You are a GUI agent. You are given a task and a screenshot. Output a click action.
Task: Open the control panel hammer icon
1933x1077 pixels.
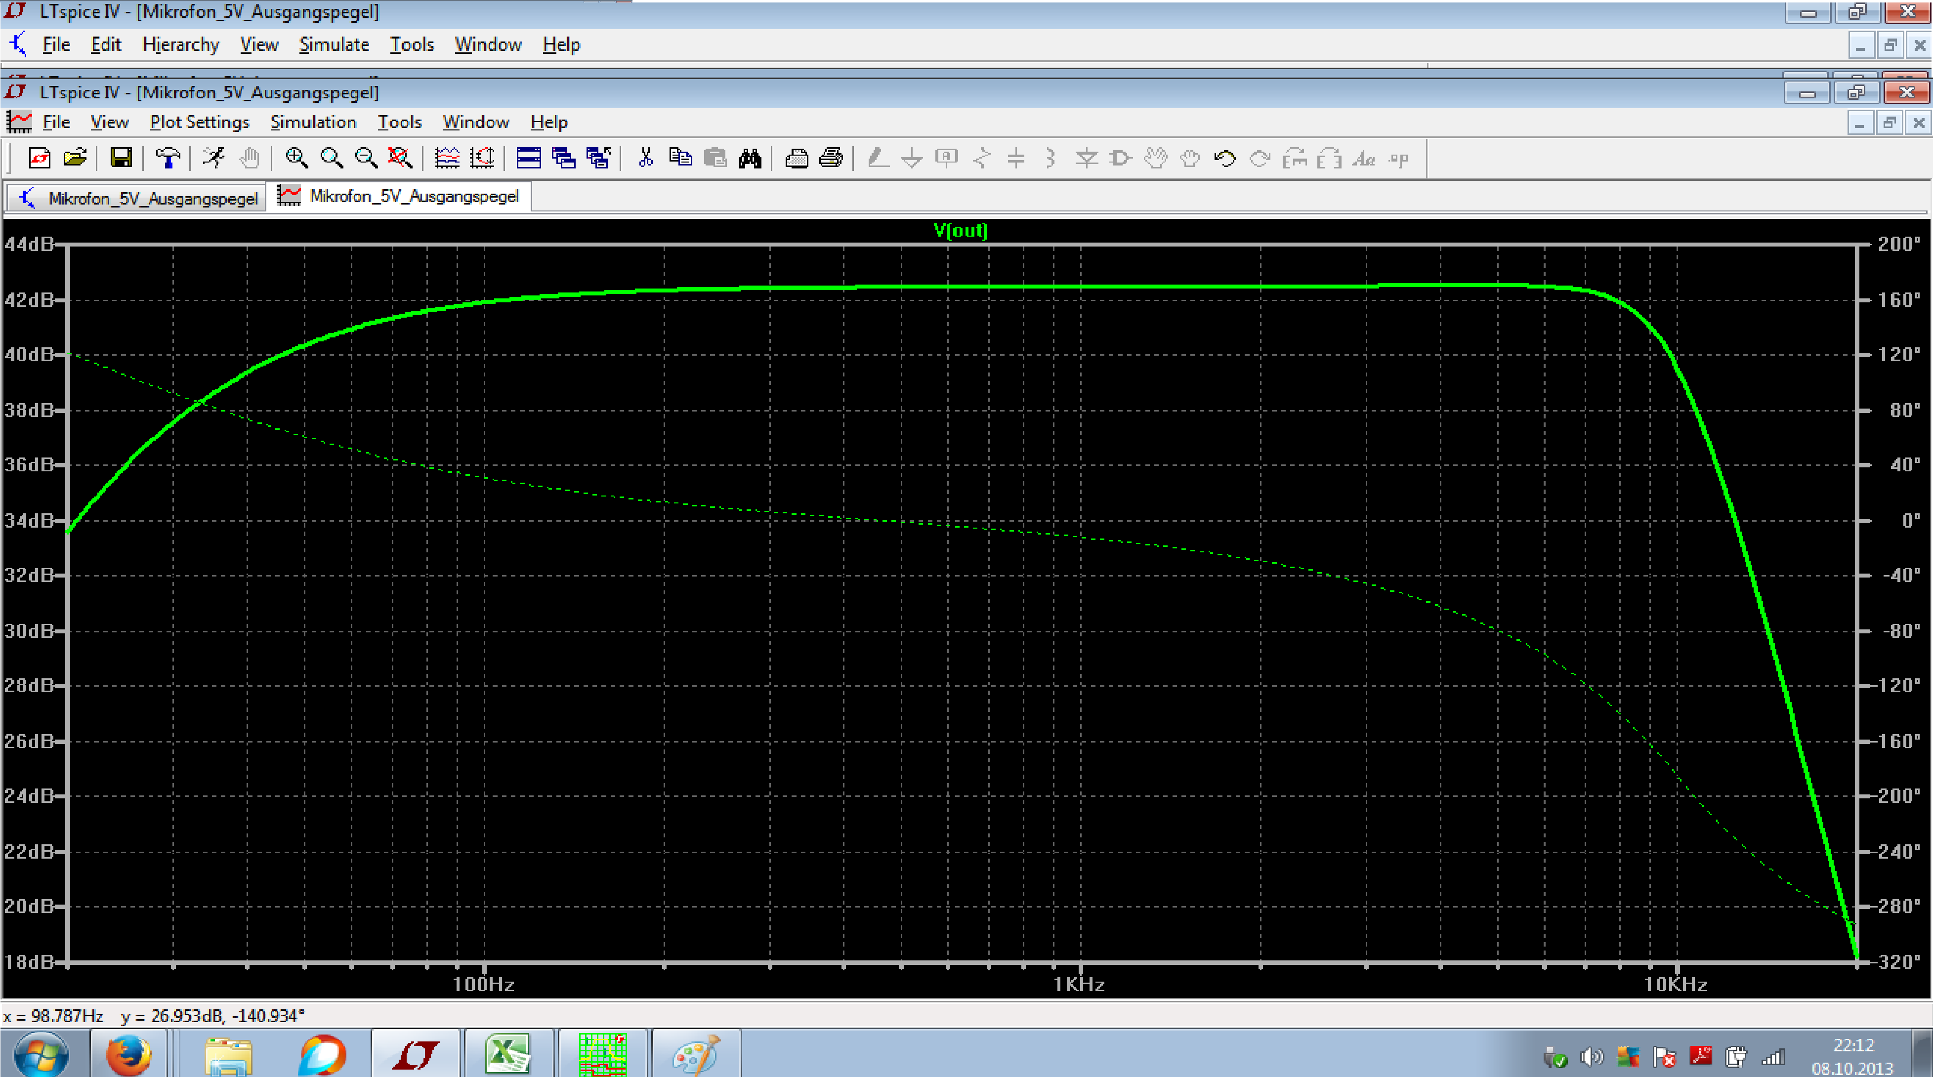coord(168,158)
